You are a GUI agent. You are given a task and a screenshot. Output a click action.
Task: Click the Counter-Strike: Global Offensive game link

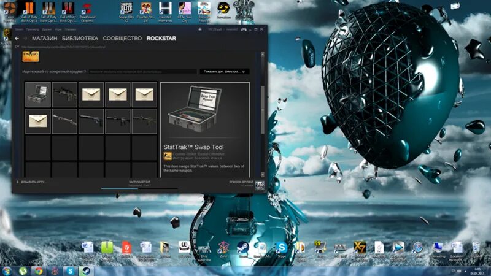(x=198, y=154)
